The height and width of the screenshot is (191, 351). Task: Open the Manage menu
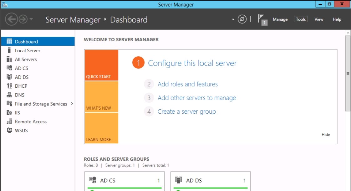280,19
